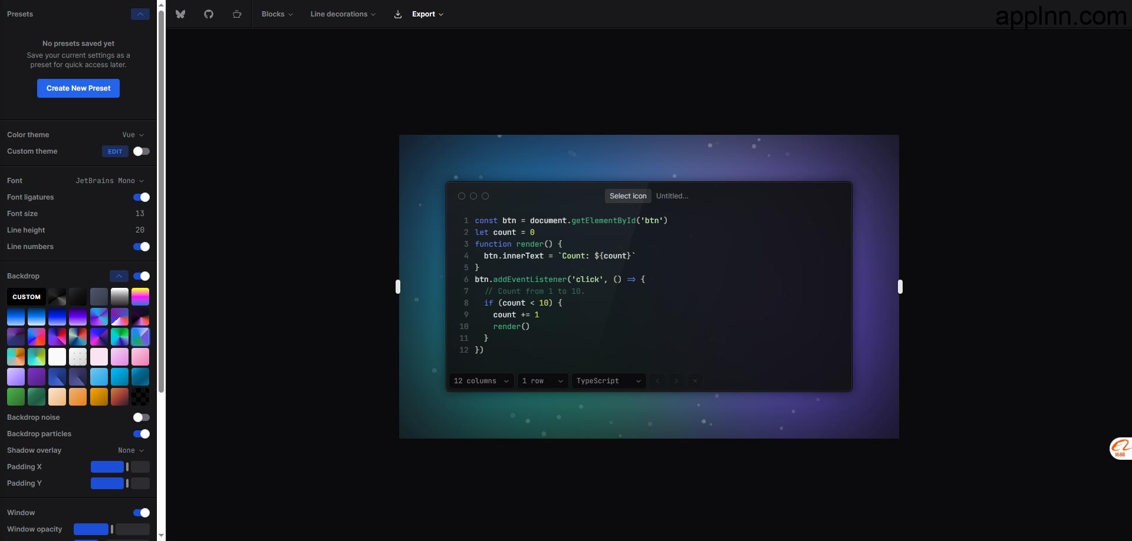The image size is (1132, 541).
Task: Click the remove block X icon
Action: coord(695,381)
